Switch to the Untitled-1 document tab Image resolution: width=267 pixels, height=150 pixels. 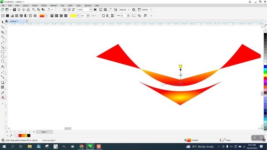[x=14, y=21]
